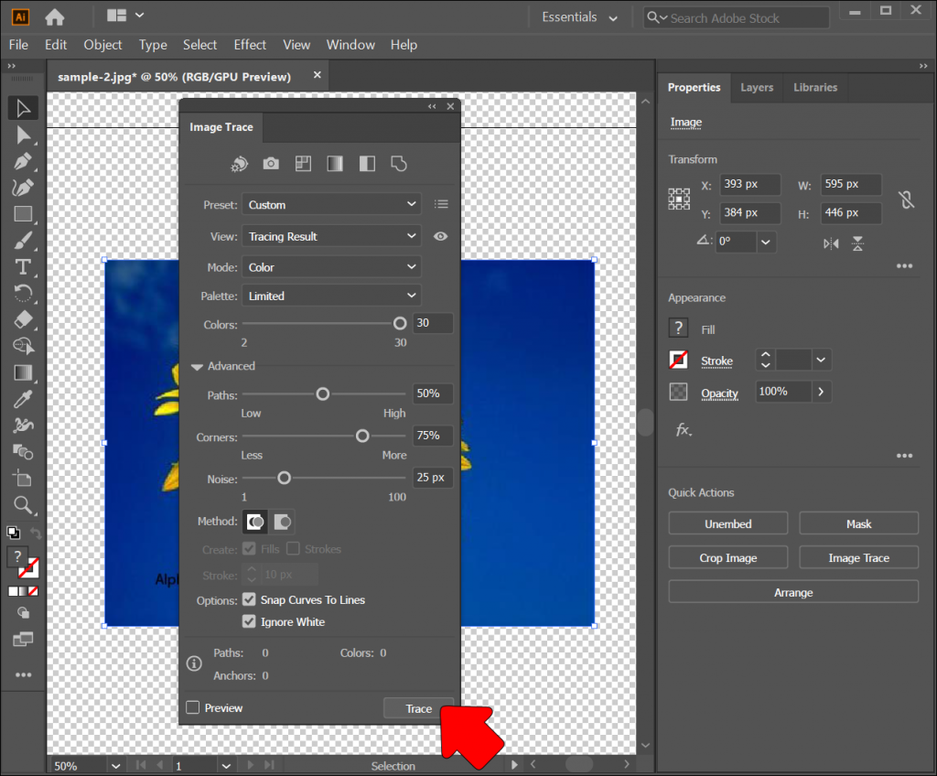
Task: Select the Eyedropper tool
Action: [x=23, y=398]
